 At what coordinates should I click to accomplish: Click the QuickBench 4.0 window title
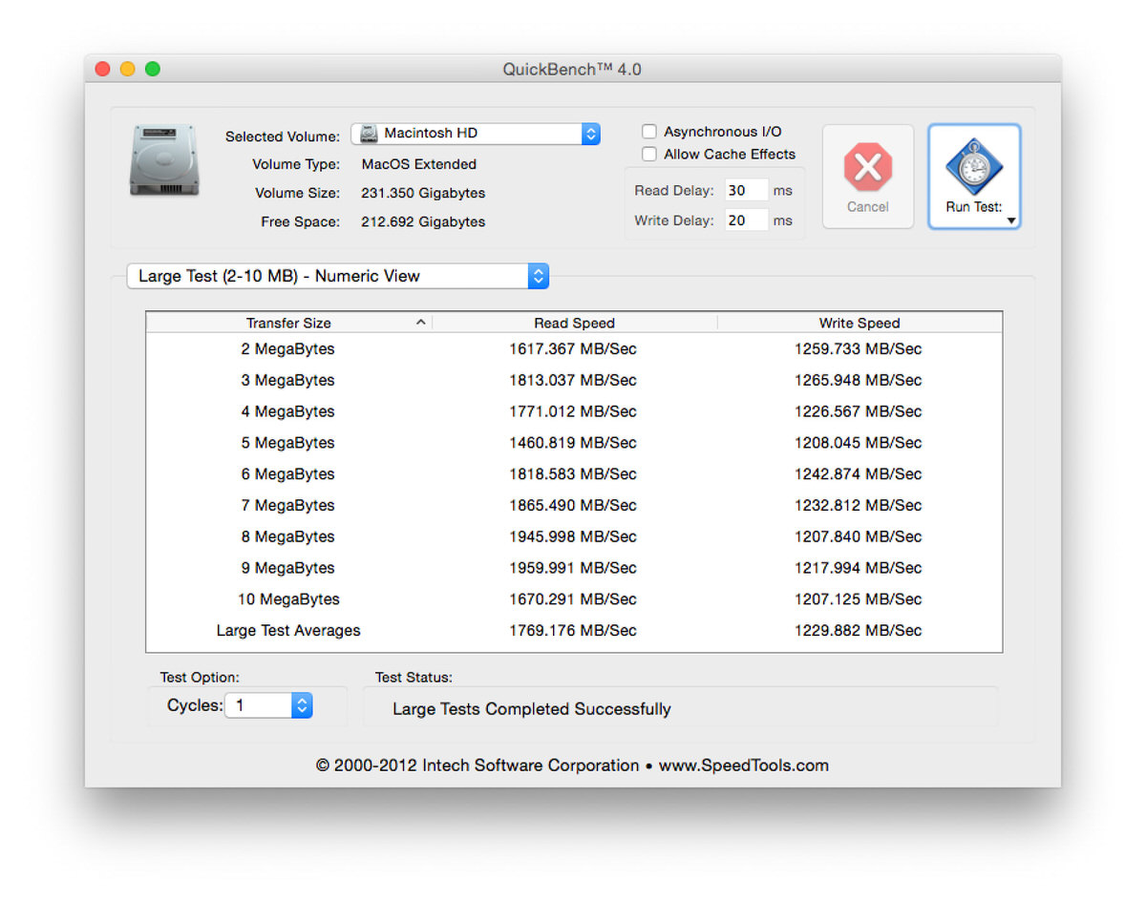pyautogui.click(x=572, y=69)
